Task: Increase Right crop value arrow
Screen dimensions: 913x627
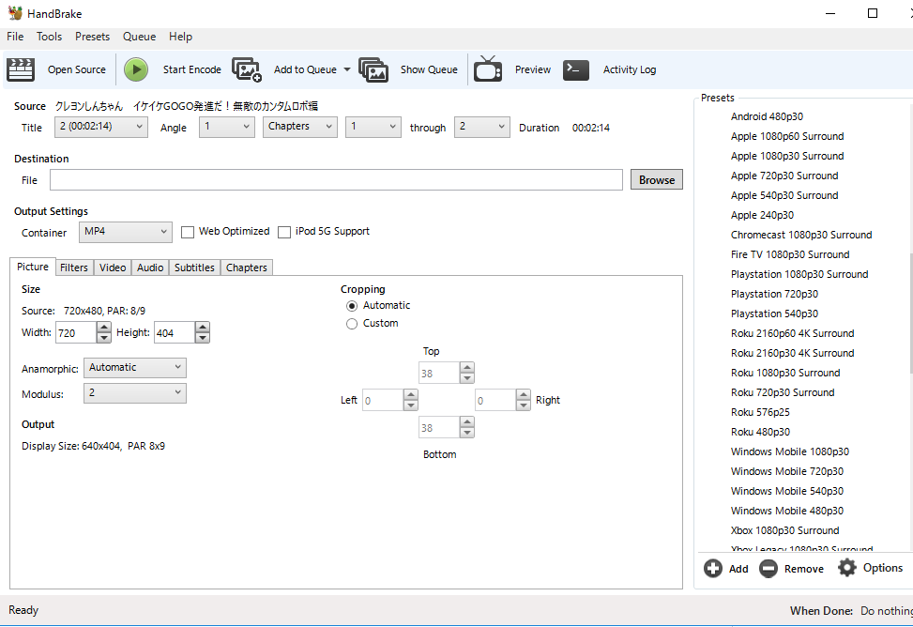Action: [x=524, y=394]
